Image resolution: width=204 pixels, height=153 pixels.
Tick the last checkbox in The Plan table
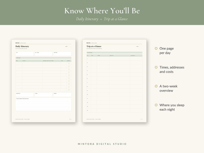pyautogui.click(x=69, y=90)
